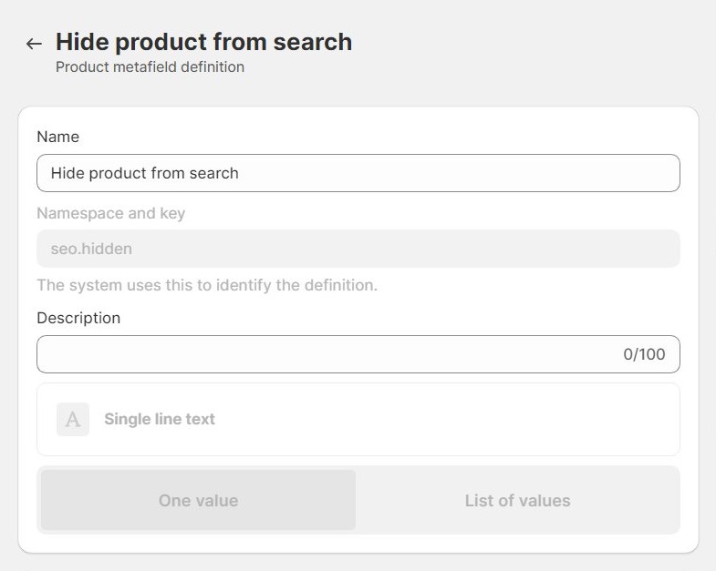Click the word 'search' in the Name field

click(x=213, y=173)
